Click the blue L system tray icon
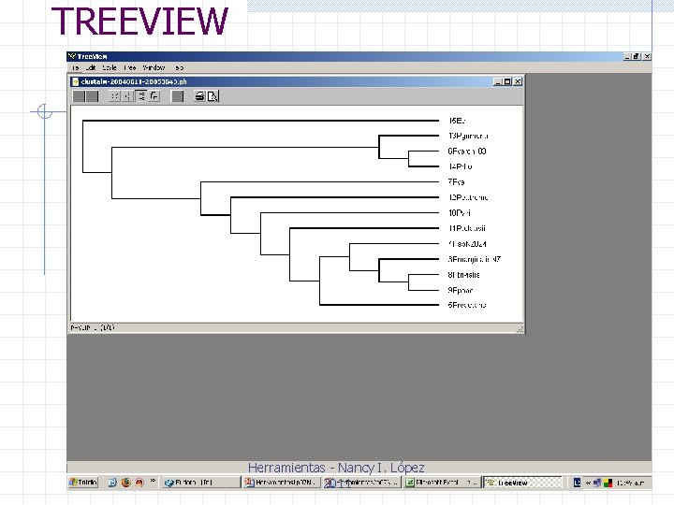 [x=578, y=483]
